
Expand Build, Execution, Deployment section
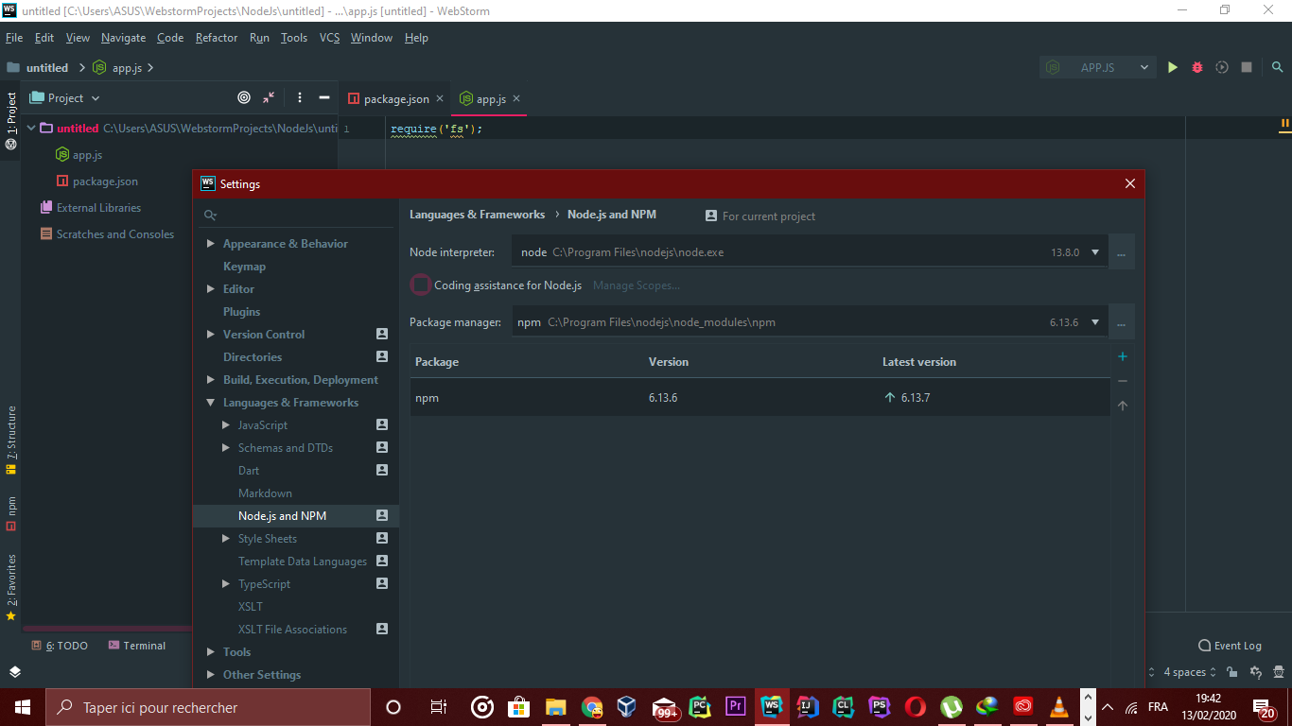point(211,380)
